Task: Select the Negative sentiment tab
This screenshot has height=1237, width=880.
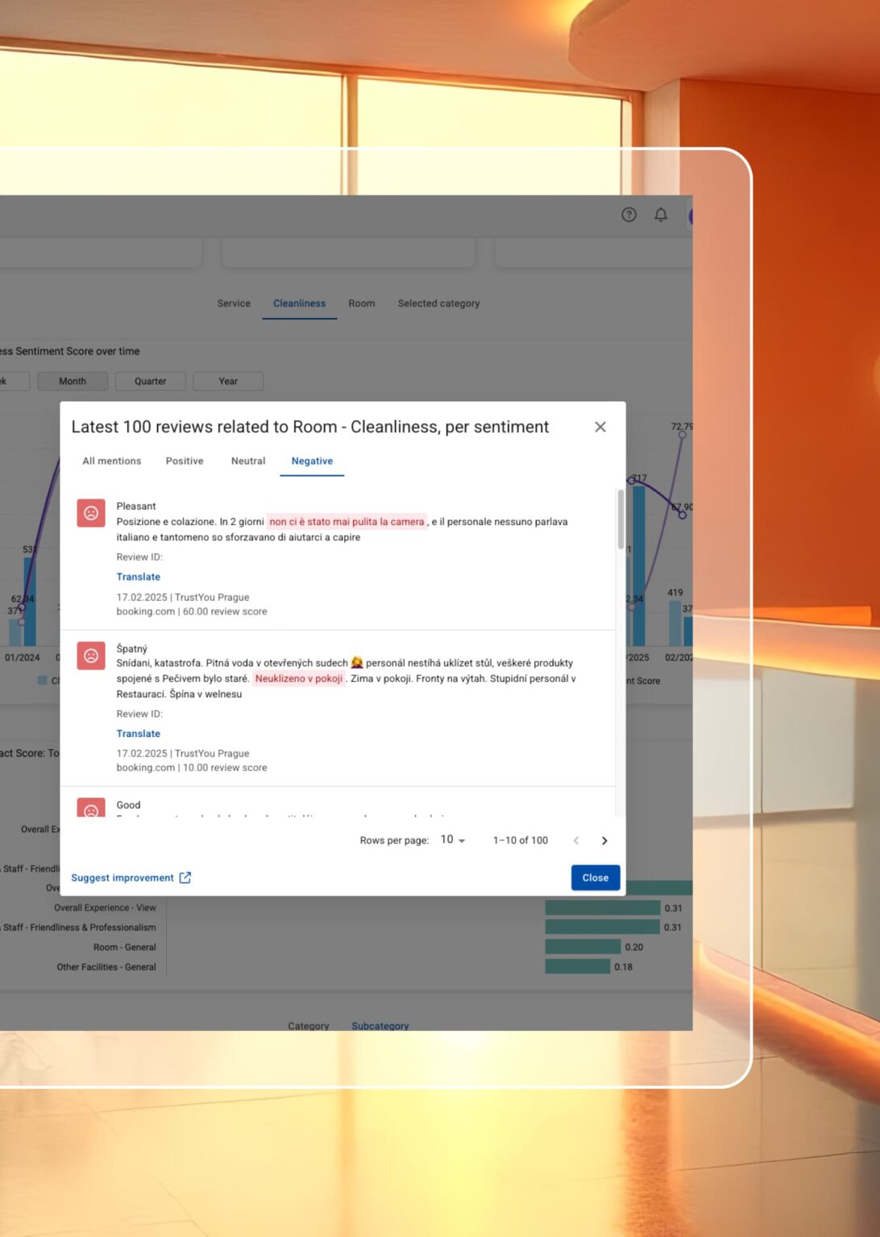Action: pos(312,461)
